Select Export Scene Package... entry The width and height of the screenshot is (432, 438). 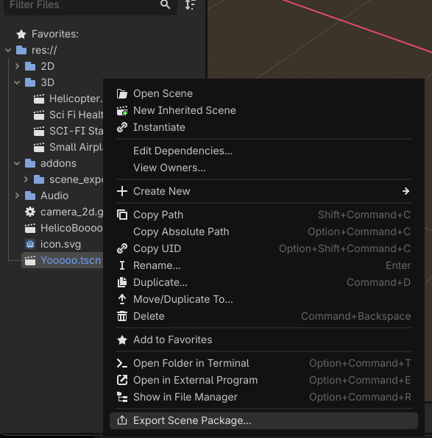point(264,420)
